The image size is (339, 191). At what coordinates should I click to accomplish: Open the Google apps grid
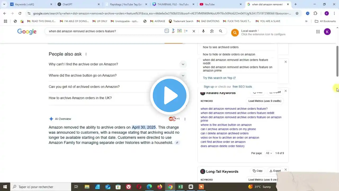click(318, 32)
